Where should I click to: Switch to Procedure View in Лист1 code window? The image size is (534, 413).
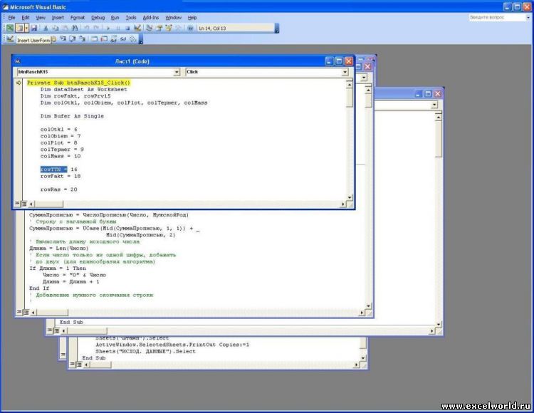point(18,204)
